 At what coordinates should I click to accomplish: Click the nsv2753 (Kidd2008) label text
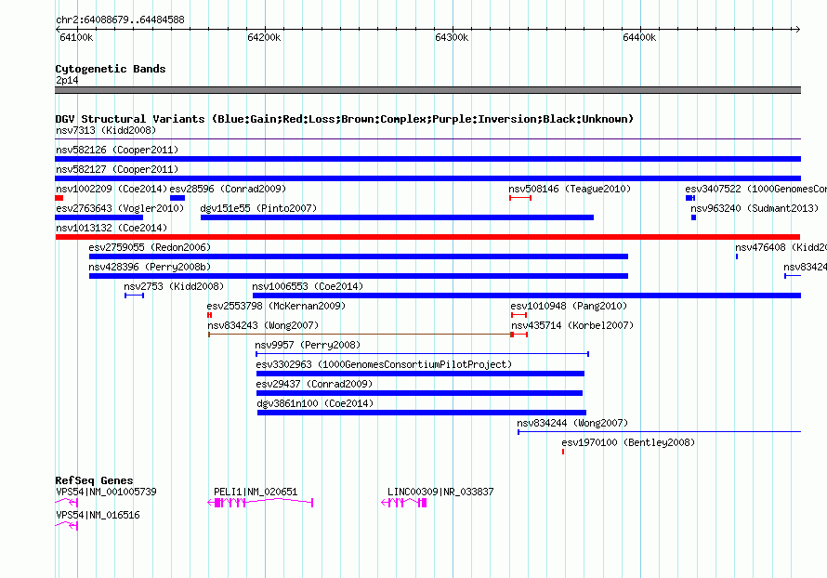174,286
